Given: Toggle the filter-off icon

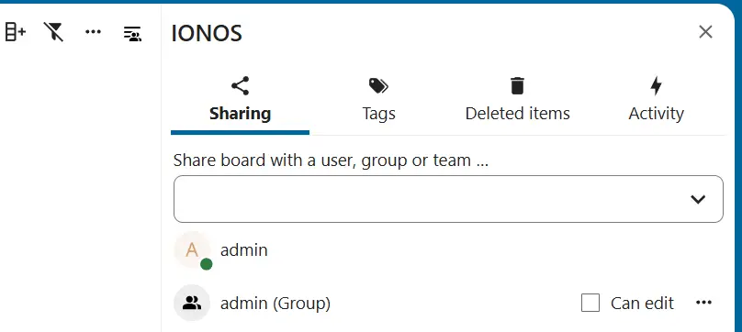Looking at the screenshot, I should click(53, 32).
